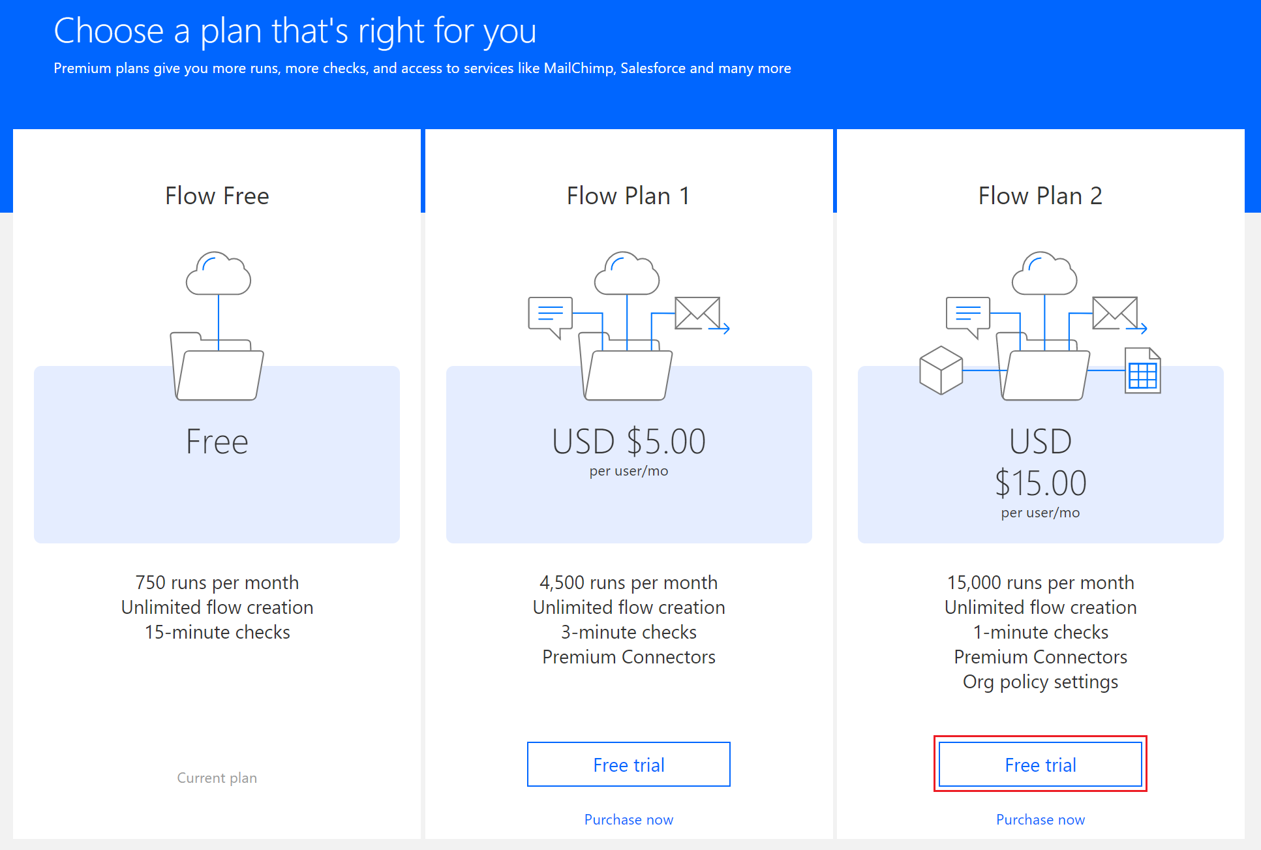The width and height of the screenshot is (1261, 850).
Task: Click the Current plan label
Action: click(x=217, y=778)
